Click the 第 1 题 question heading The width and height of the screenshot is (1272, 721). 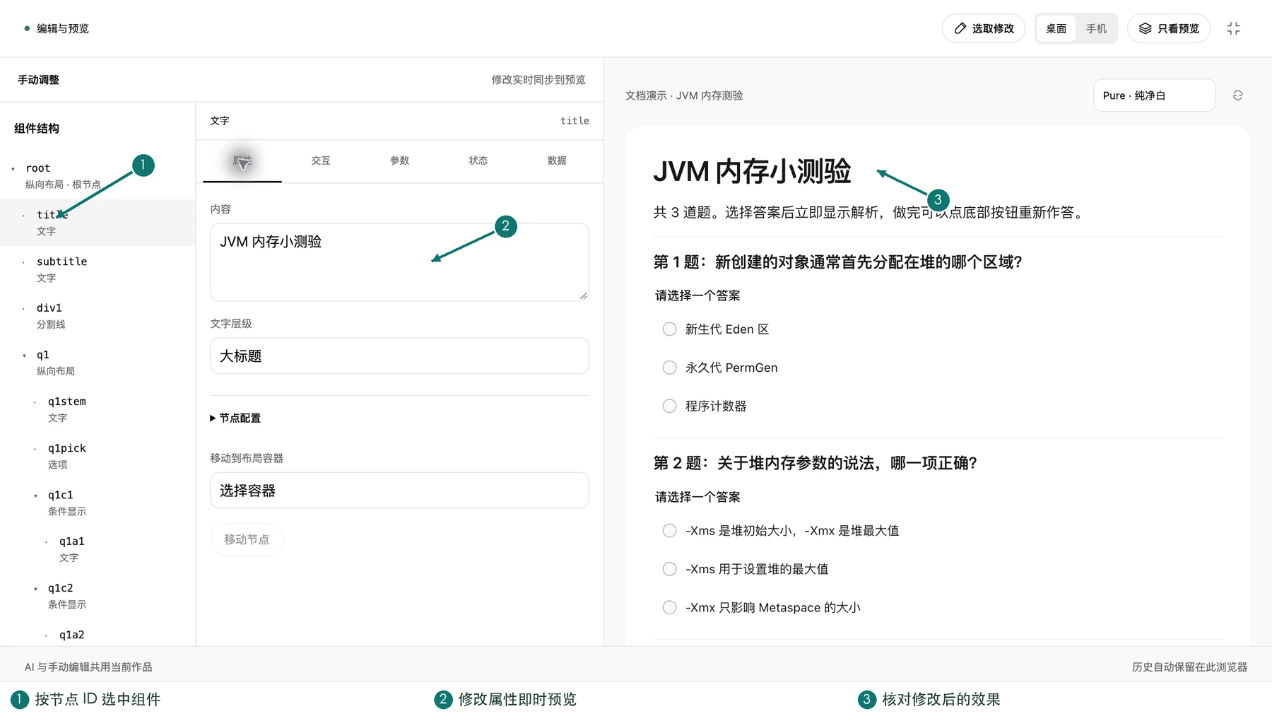tap(837, 262)
